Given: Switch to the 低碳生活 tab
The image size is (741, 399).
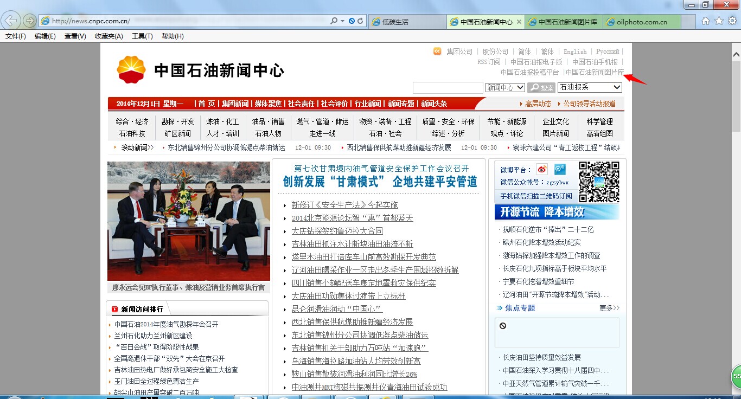Looking at the screenshot, I should pyautogui.click(x=408, y=22).
